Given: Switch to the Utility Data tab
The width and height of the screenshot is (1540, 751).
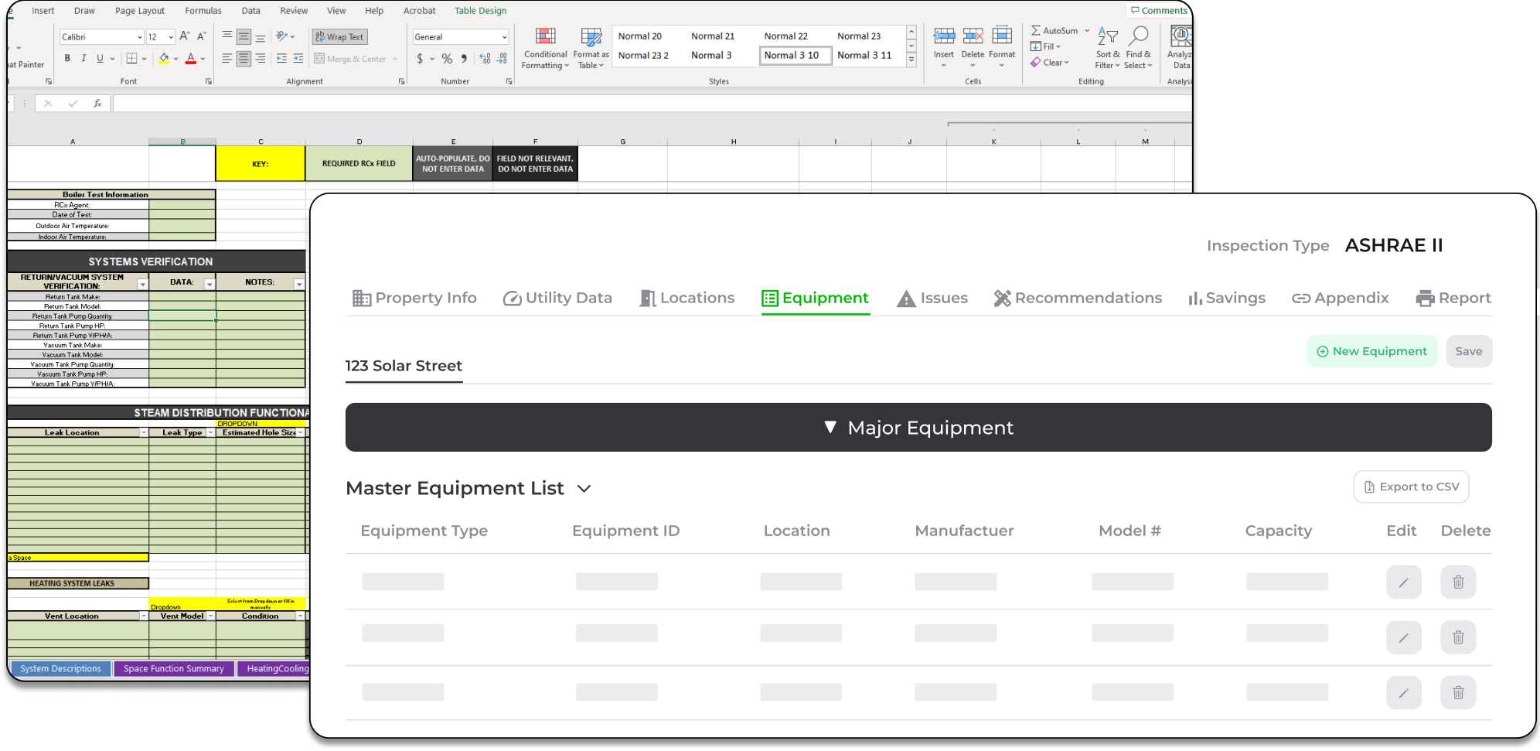Looking at the screenshot, I should click(557, 299).
